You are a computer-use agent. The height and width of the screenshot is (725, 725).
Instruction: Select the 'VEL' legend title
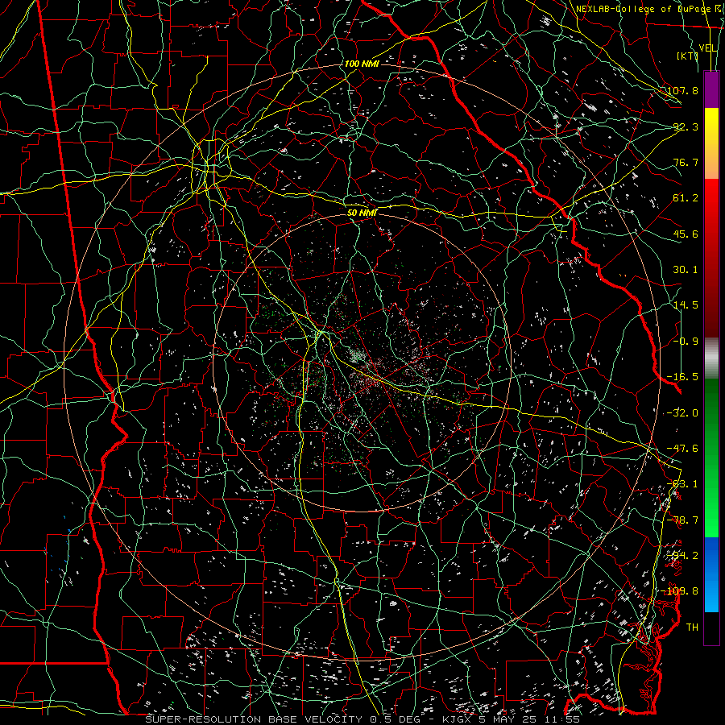point(707,48)
